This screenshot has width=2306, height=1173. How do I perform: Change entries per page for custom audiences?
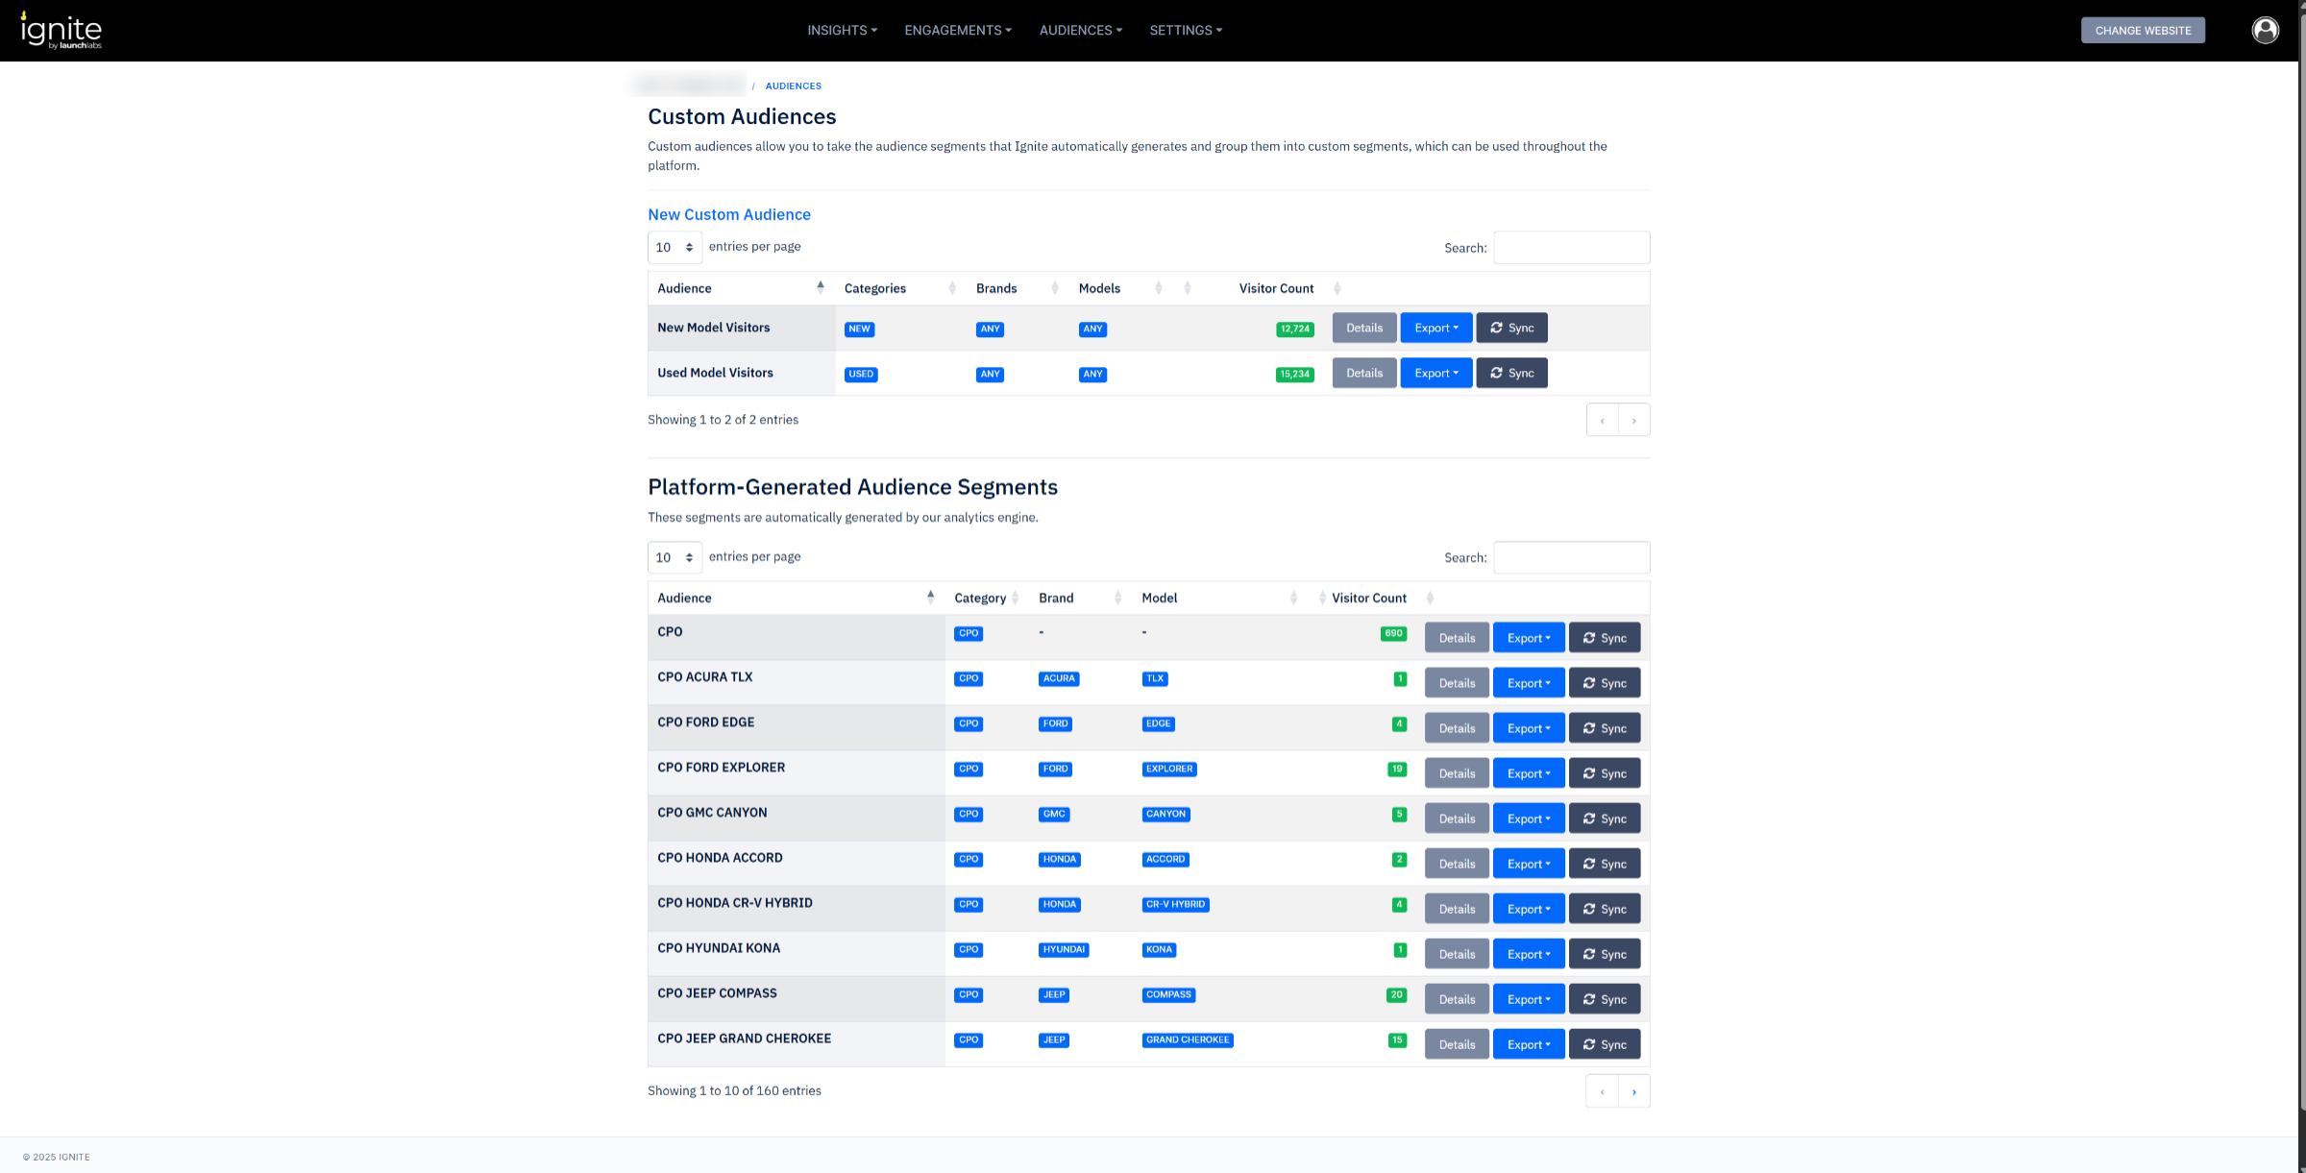coord(675,248)
